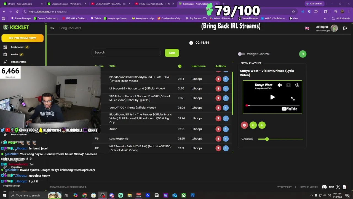Screen dimensions: 353x199
Task: Open Collaborators in the sidebar
Action: (x=18, y=62)
